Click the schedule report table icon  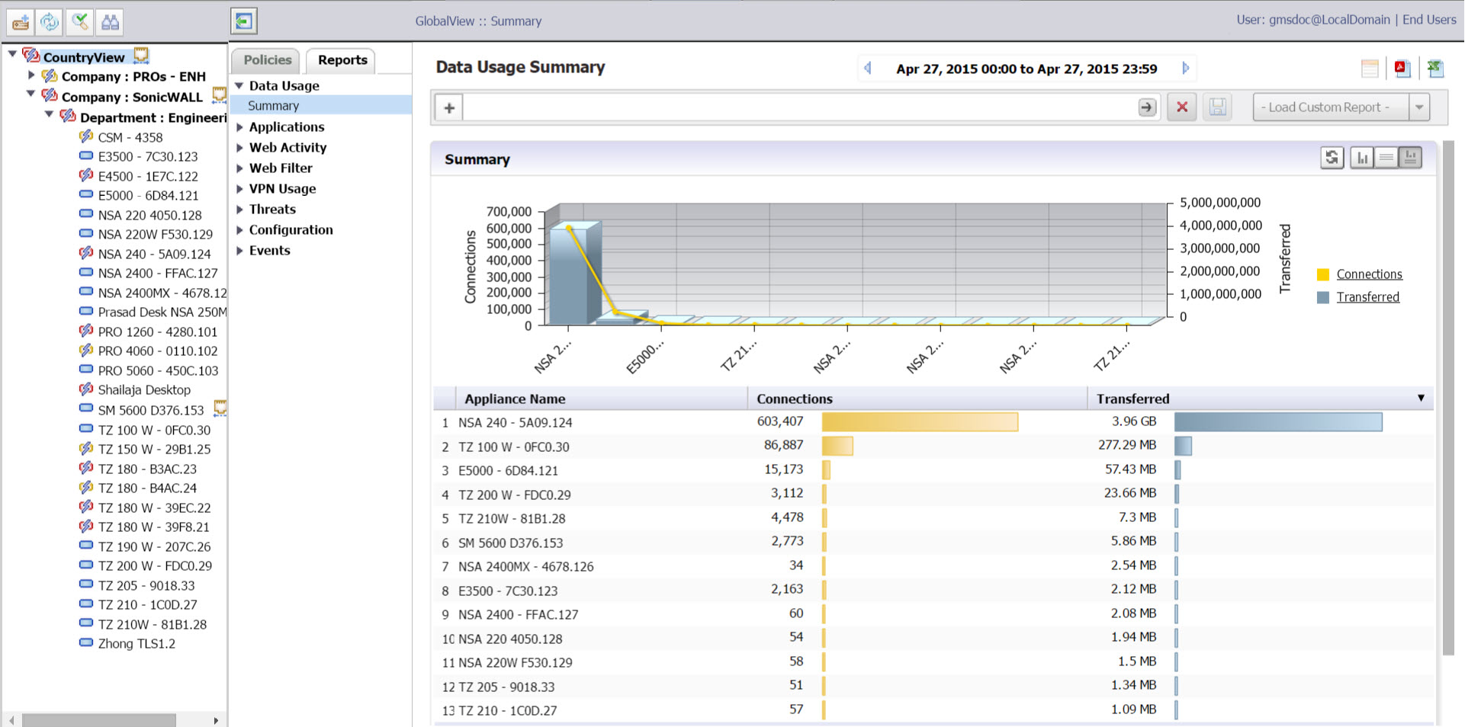1370,69
